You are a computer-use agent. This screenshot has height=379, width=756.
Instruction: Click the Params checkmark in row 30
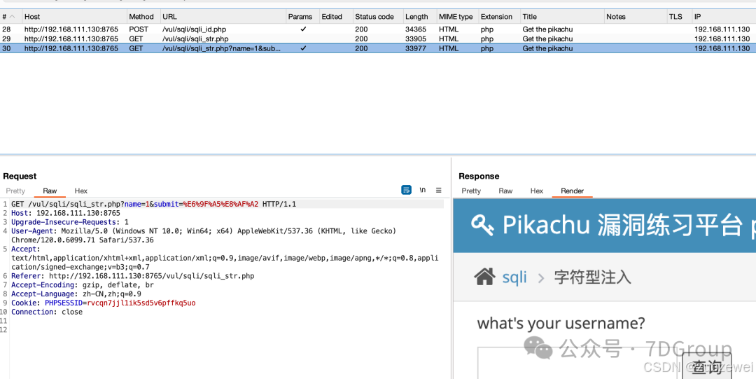point(303,48)
